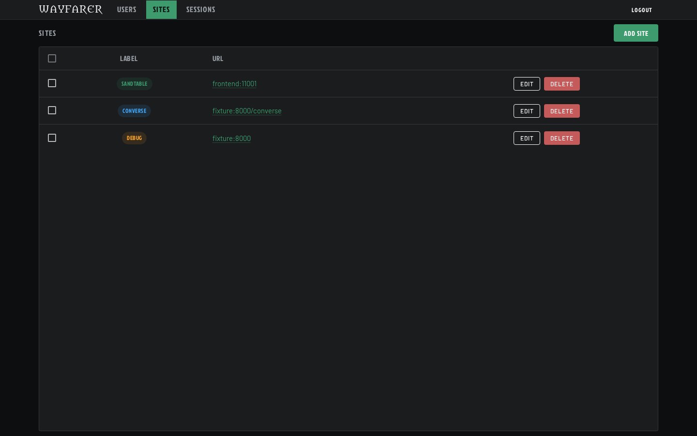Image resolution: width=697 pixels, height=436 pixels.
Task: Check the Debug row checkbox
Action: pyautogui.click(x=52, y=138)
